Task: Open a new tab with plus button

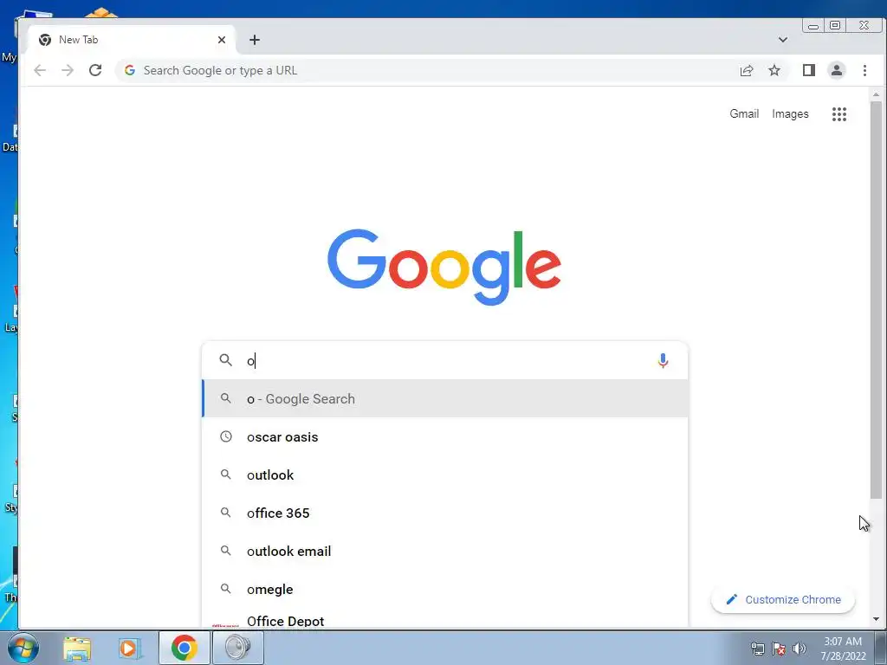Action: pyautogui.click(x=255, y=40)
